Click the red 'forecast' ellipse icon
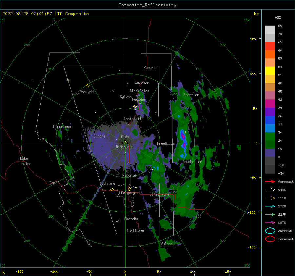 point(270,239)
